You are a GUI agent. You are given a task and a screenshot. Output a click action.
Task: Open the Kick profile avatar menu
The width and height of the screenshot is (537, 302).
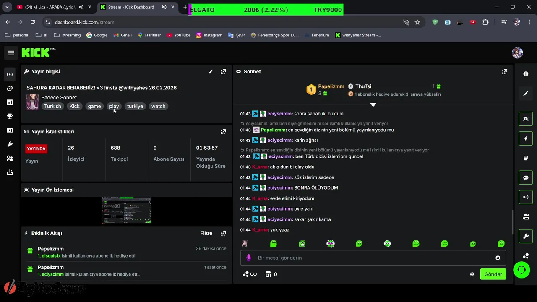tap(517, 53)
